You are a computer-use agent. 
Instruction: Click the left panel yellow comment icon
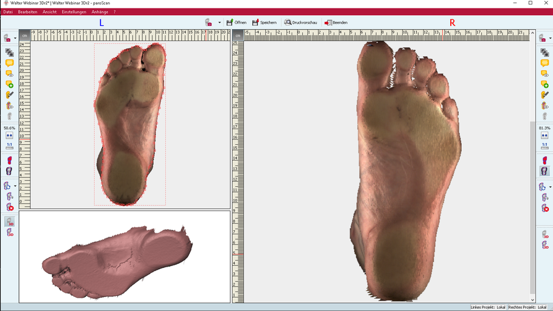tap(9, 63)
